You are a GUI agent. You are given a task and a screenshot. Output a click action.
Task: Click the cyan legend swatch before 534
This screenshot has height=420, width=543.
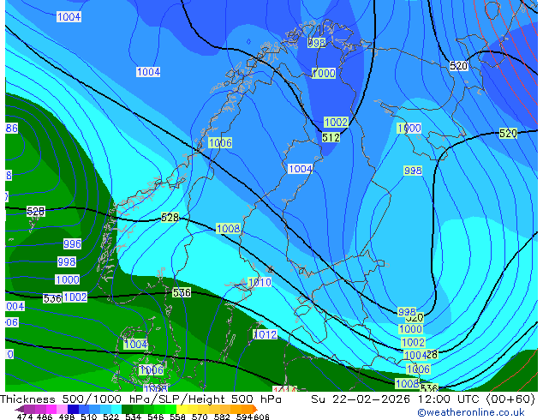(116, 409)
